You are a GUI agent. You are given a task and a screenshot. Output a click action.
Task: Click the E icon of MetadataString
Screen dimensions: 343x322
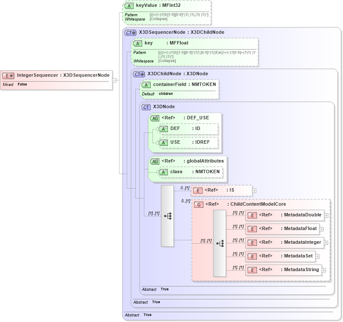pyautogui.click(x=252, y=270)
